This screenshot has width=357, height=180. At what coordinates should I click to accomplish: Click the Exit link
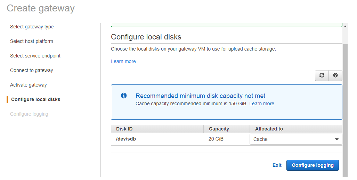point(277,165)
